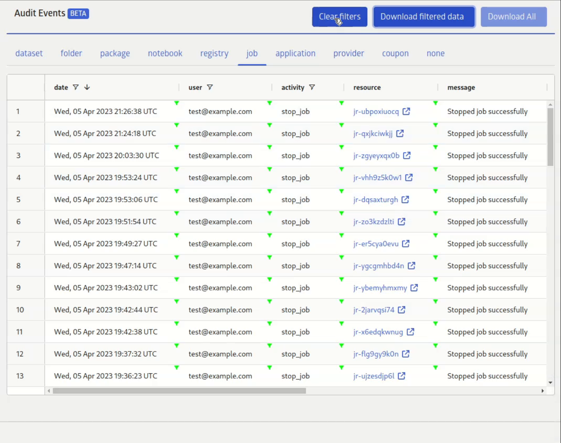561x443 pixels.
Task: Open external link icon for jr-dqsaxturgh
Action: click(x=405, y=199)
